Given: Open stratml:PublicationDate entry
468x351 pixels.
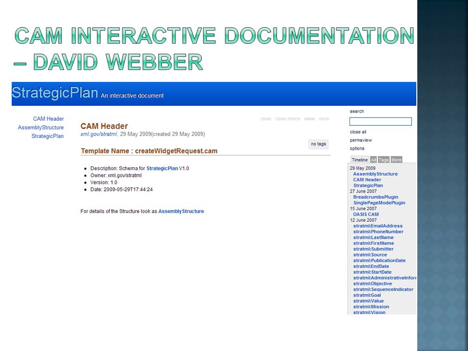Looking at the screenshot, I should (x=379, y=260).
